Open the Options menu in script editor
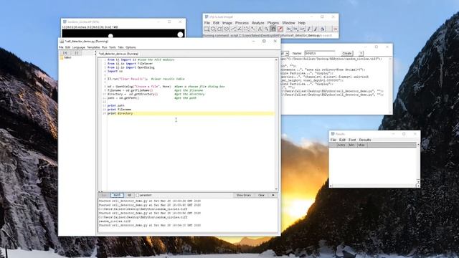This screenshot has height=258, width=459. (131, 47)
